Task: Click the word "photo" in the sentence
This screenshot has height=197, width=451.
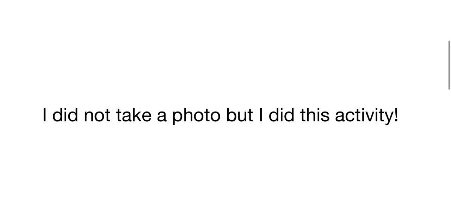Action: click(196, 116)
